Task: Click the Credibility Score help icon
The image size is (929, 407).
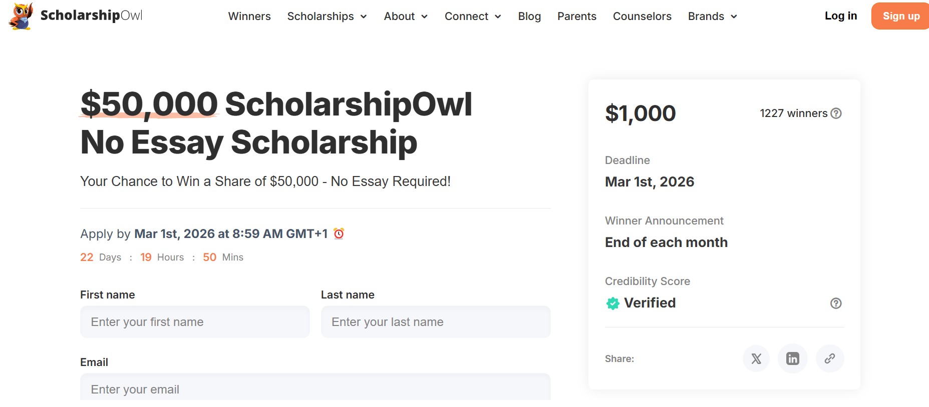Action: pos(835,303)
